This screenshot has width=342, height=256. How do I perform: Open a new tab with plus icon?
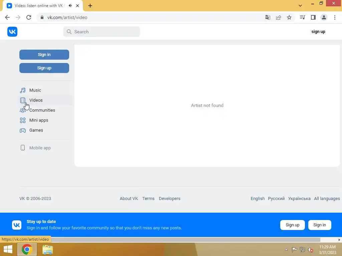coord(90,6)
